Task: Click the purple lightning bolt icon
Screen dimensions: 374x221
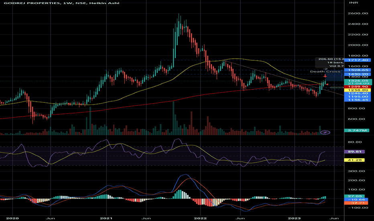Action: tap(325, 132)
